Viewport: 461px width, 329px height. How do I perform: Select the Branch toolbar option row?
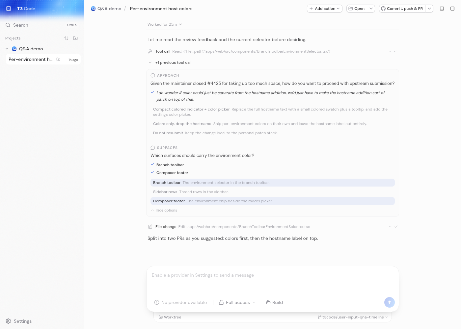(x=273, y=183)
